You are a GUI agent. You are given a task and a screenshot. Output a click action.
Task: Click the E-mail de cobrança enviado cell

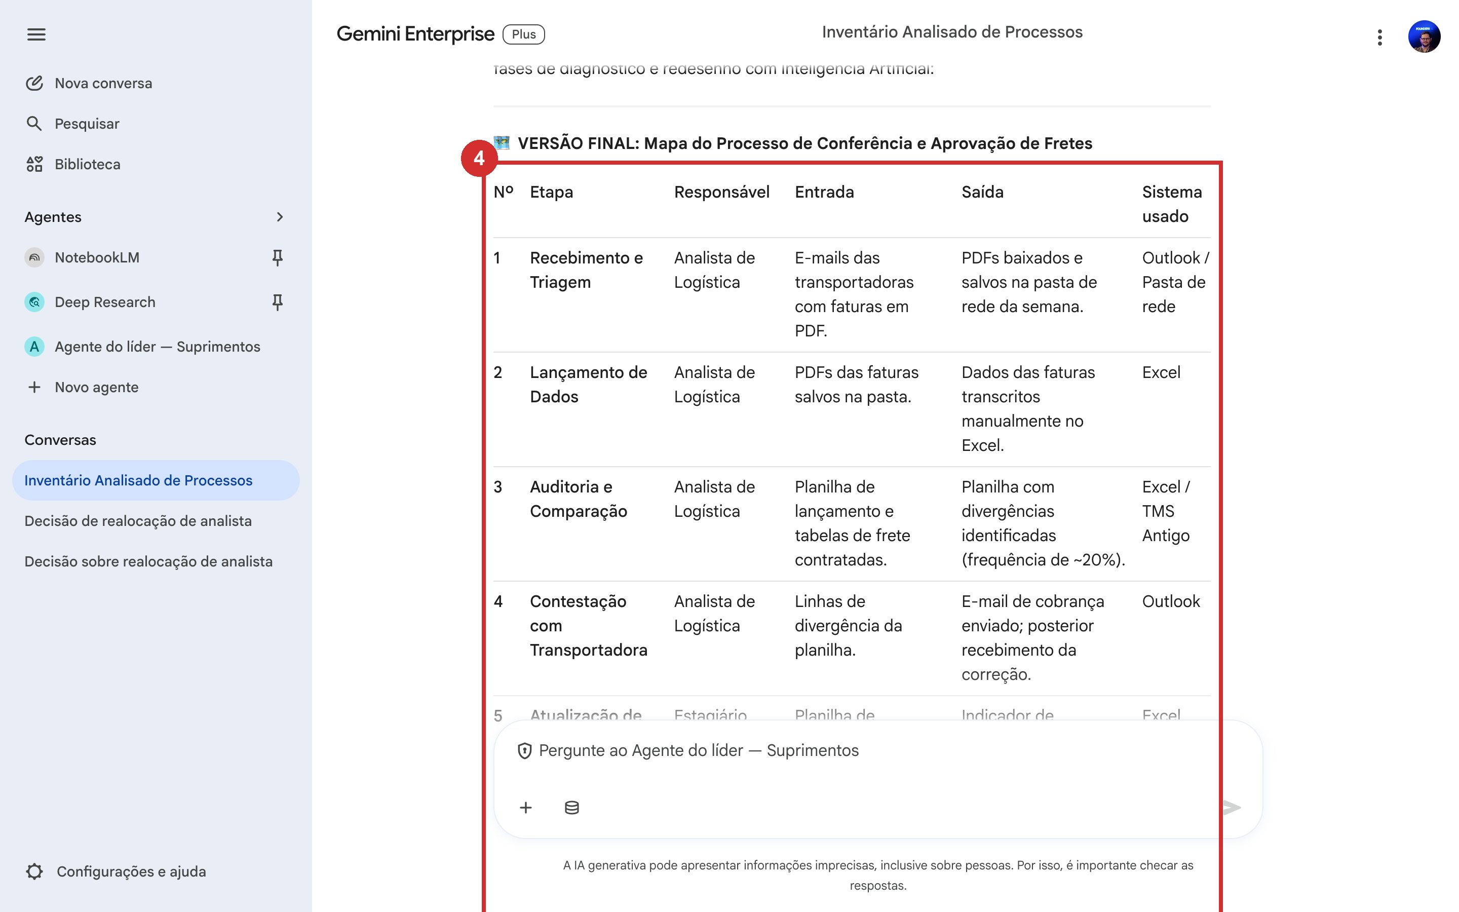[1032, 637]
